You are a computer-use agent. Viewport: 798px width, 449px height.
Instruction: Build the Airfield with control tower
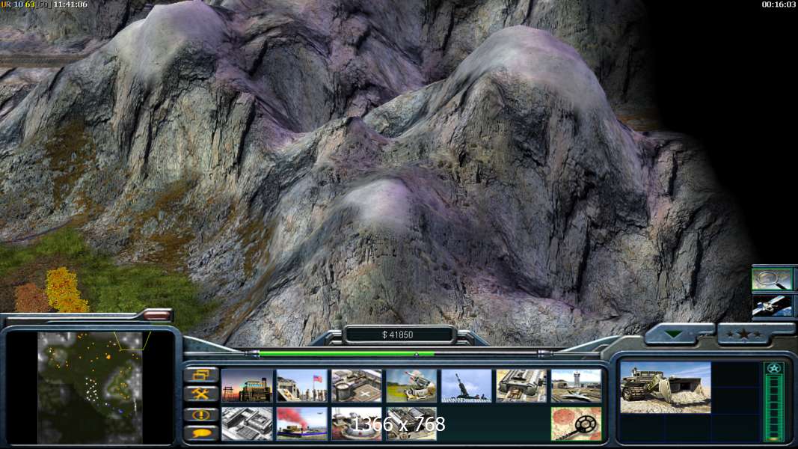pos(576,386)
